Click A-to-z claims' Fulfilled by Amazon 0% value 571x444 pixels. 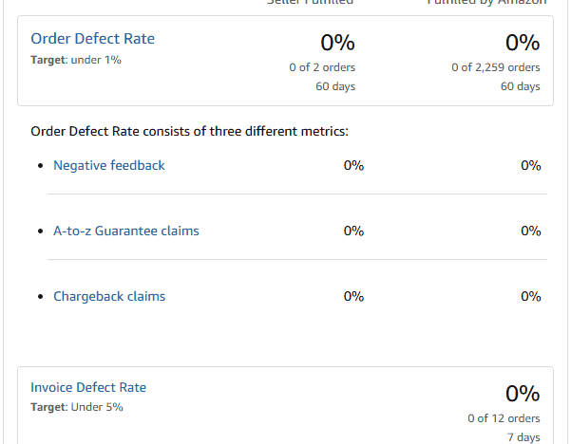coord(530,231)
